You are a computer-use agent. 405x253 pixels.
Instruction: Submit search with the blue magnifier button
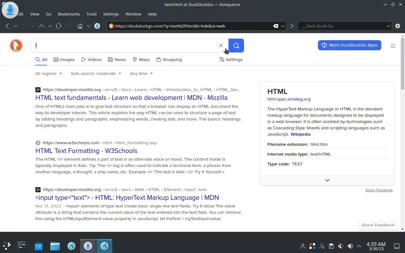click(236, 46)
